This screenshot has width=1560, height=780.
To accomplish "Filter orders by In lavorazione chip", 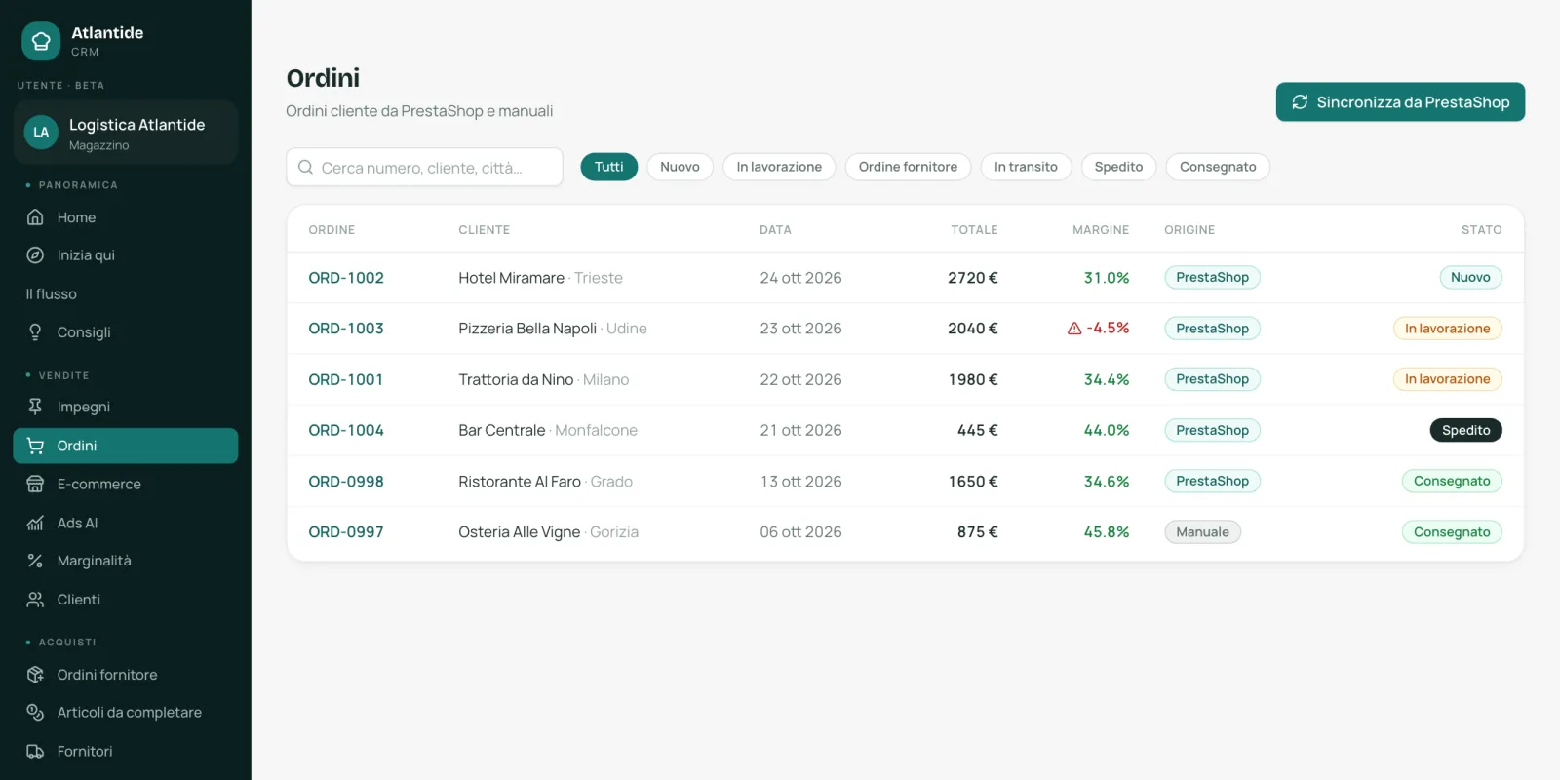I will tap(779, 167).
